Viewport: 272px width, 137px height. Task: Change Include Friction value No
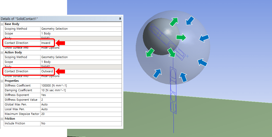[x=81, y=124]
